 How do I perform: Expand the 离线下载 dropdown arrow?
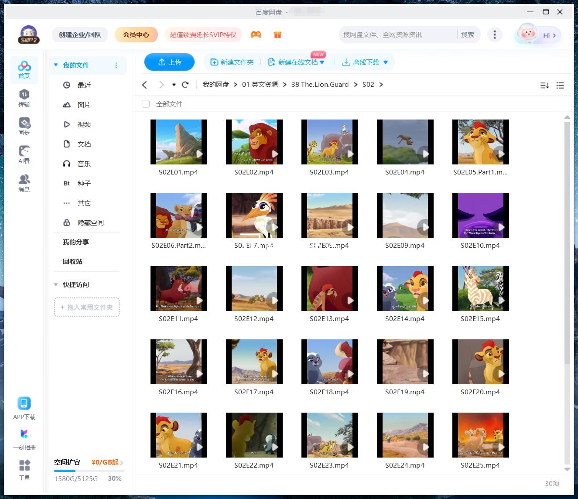[386, 62]
